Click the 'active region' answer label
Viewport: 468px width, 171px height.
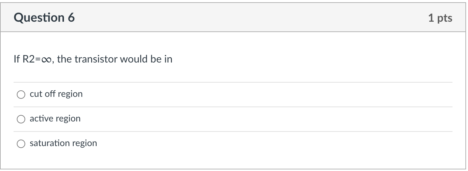[x=55, y=119]
